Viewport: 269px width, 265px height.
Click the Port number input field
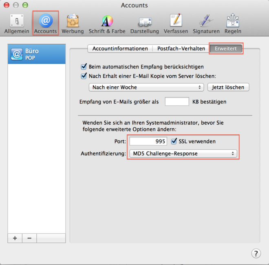click(148, 141)
